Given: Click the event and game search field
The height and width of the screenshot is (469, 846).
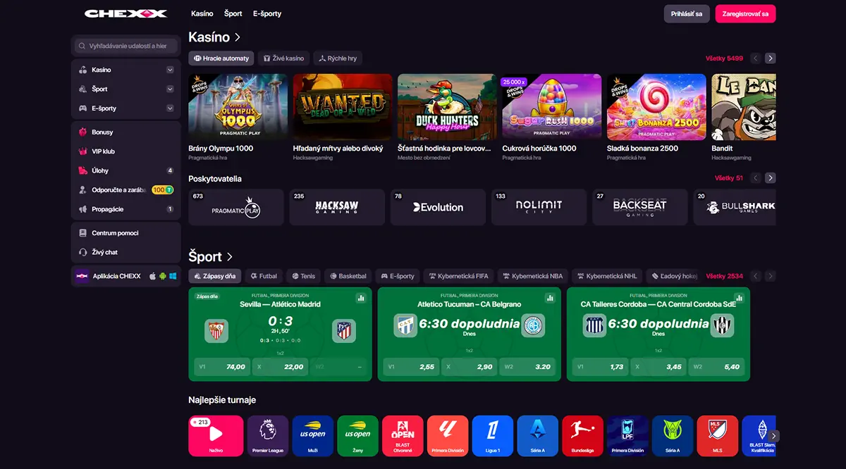Looking at the screenshot, I should pyautogui.click(x=125, y=46).
